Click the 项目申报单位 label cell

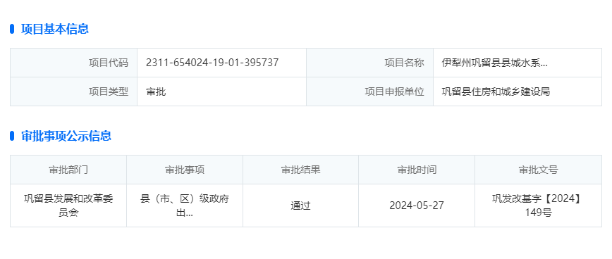[369, 91]
